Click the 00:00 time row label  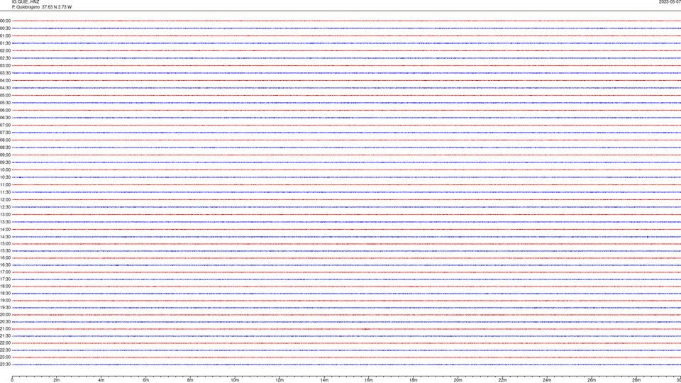click(x=5, y=21)
